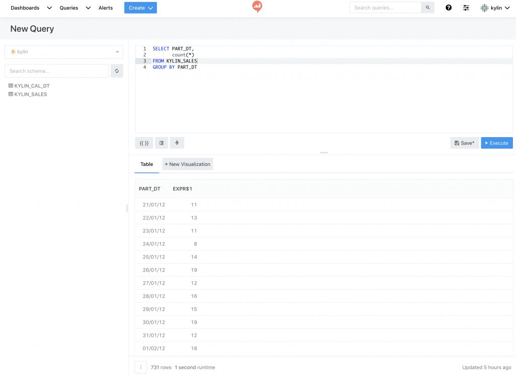Switch to the Table tab

click(x=147, y=164)
